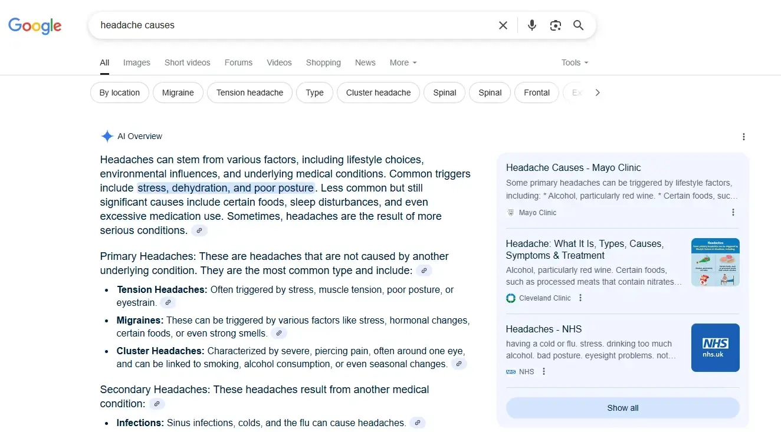Open the 'Headaches - NHS' source link
This screenshot has width=781, height=432.
tap(544, 329)
